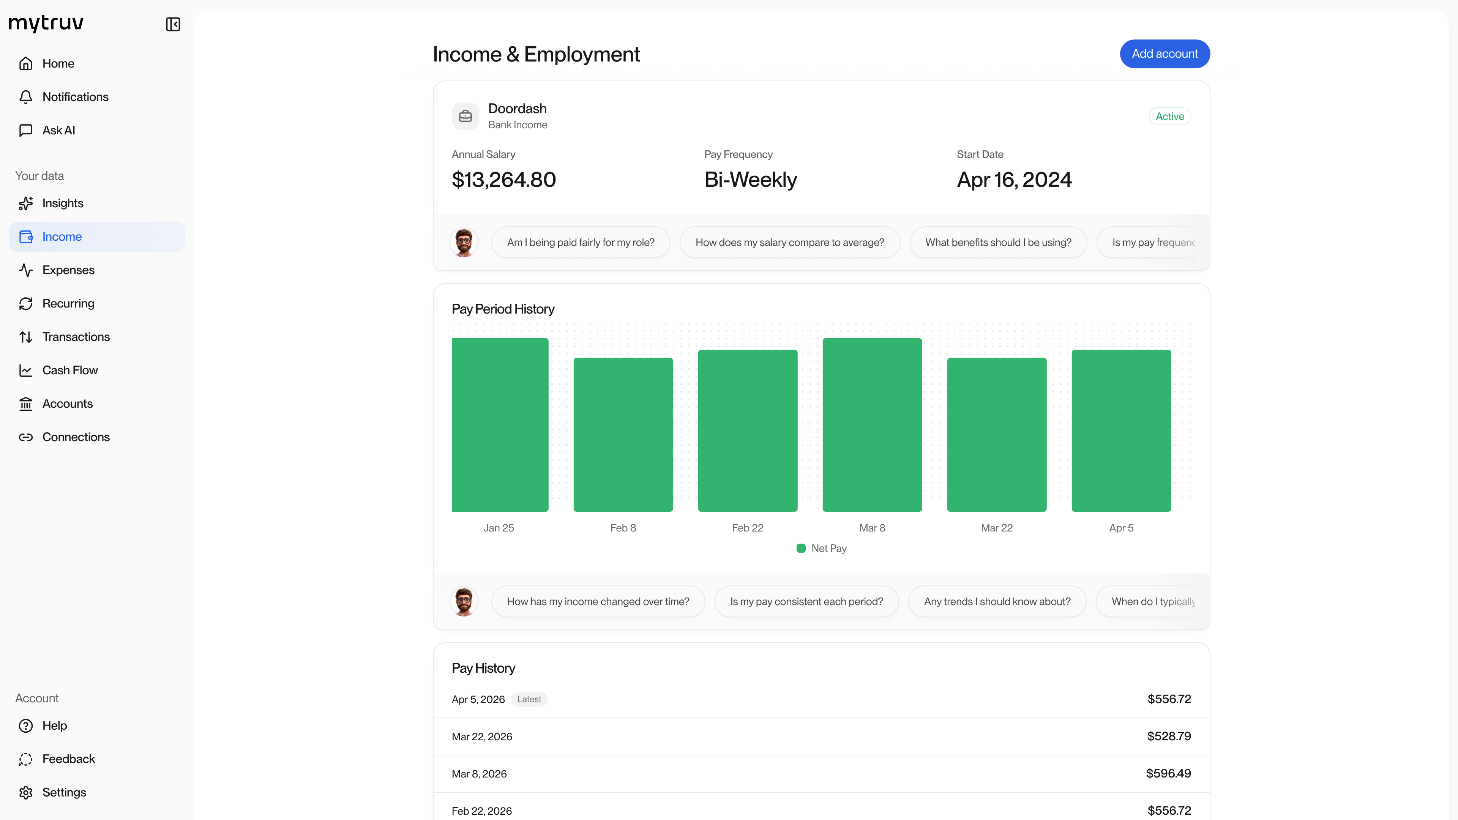Go to Expenses page
The width and height of the screenshot is (1458, 820).
[97, 270]
